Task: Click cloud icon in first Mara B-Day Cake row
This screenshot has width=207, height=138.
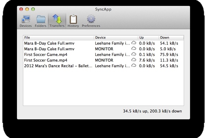Action: [134, 43]
